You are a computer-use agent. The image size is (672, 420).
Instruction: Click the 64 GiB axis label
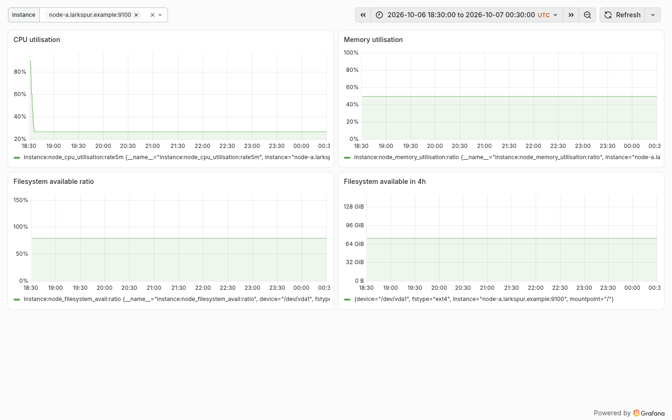[x=355, y=244]
